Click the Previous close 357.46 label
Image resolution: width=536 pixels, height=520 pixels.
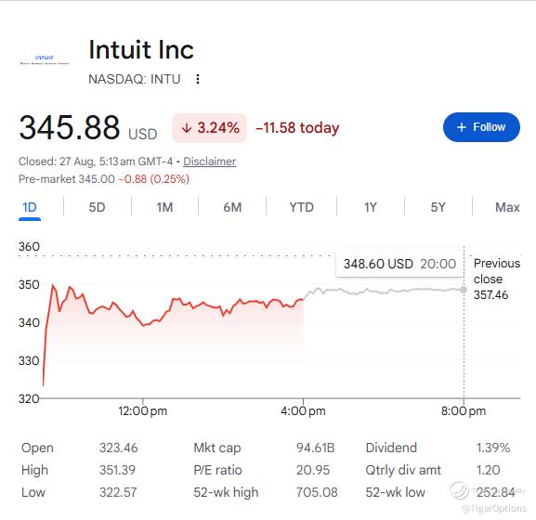pyautogui.click(x=497, y=279)
